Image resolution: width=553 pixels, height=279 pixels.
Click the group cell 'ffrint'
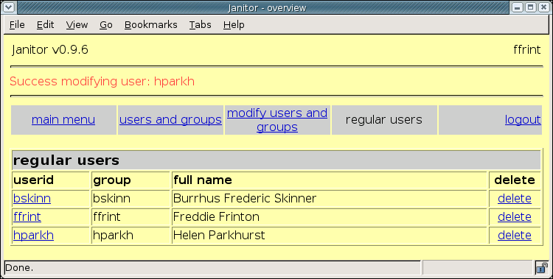pyautogui.click(x=106, y=216)
